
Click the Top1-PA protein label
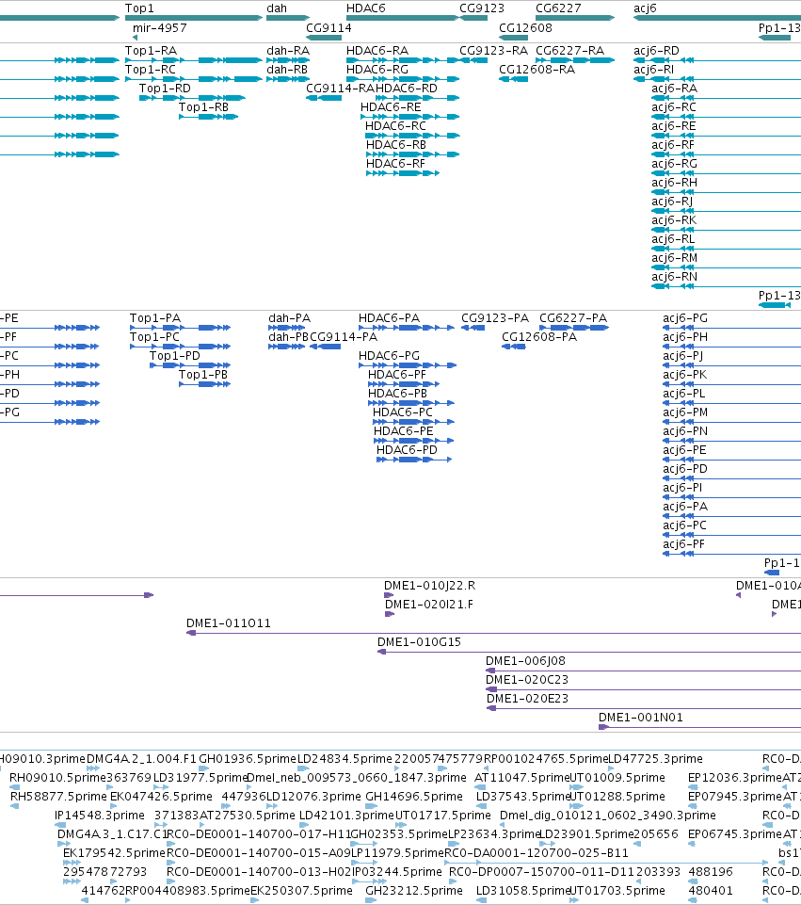point(155,318)
